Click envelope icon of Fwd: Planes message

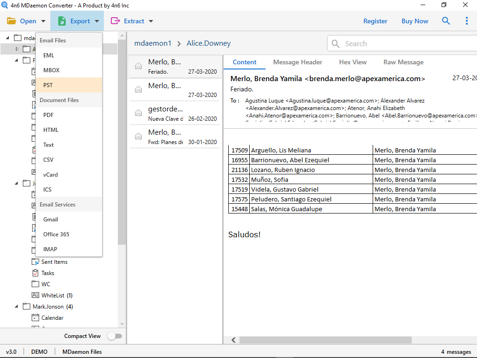click(138, 136)
